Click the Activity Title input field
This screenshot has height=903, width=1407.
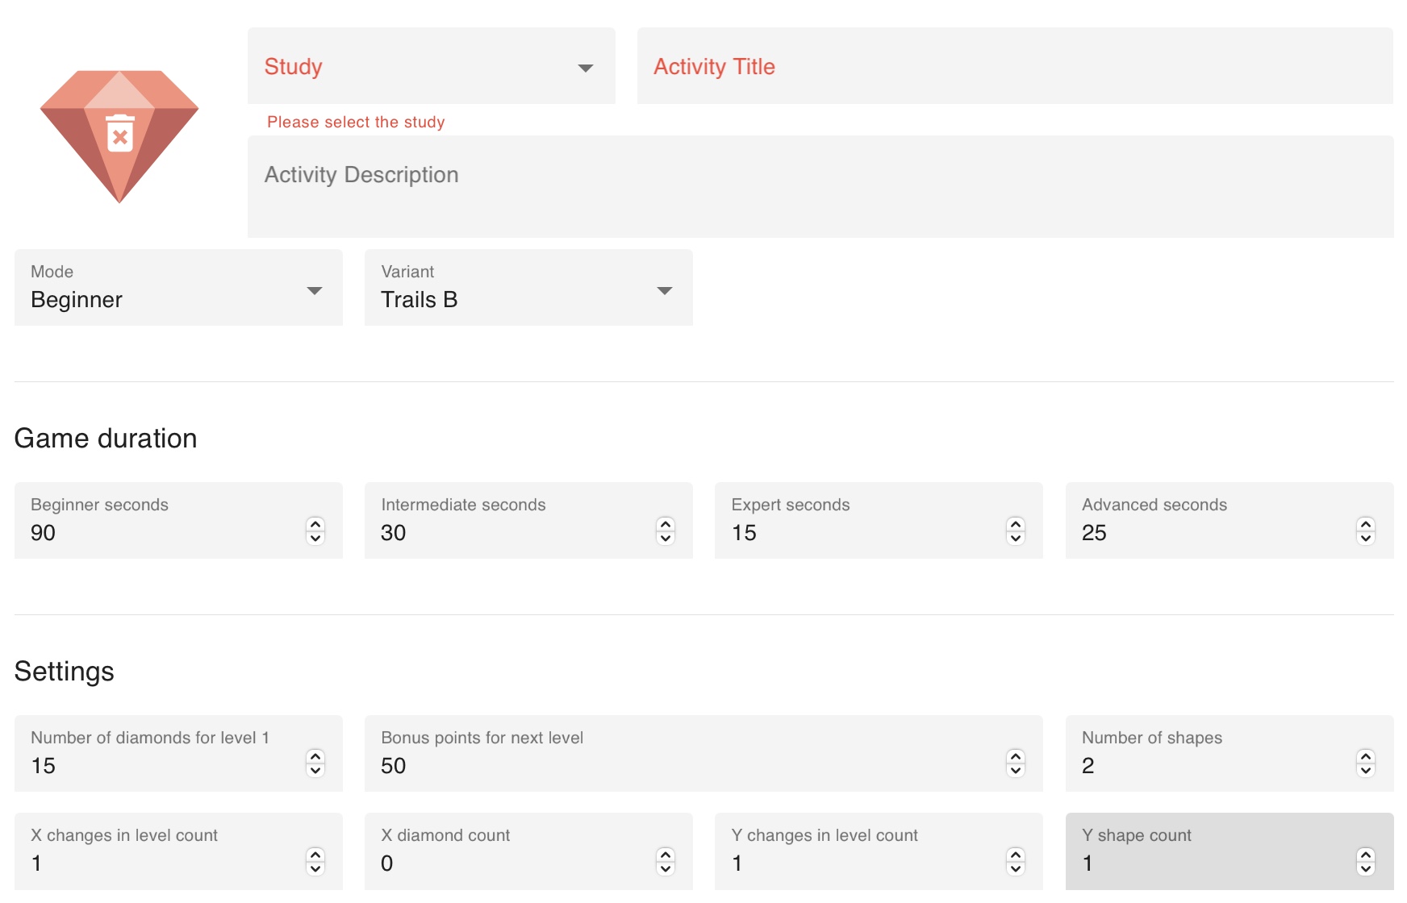[1015, 66]
